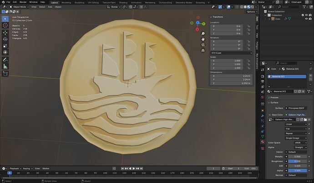Select the Measure tool

pos(5,66)
